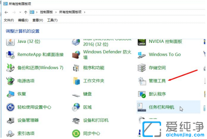Go back with the back arrow
Viewport: 207px width, 139px height.
(6, 12)
